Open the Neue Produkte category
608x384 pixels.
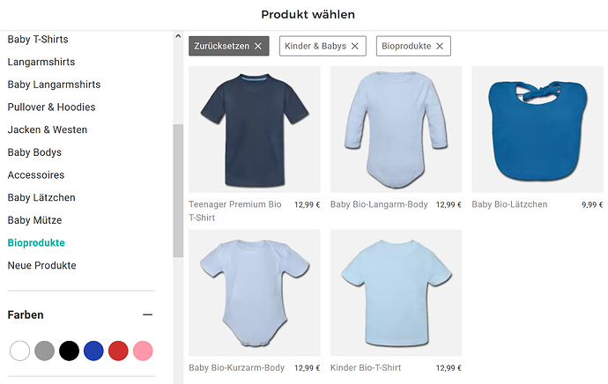(41, 265)
